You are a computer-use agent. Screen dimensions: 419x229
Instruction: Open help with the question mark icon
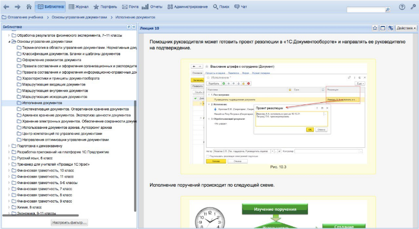(x=402, y=7)
